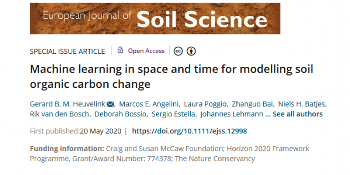Screen dimensions: 350x175
Task: Open the Open Access link
Action: (146, 51)
